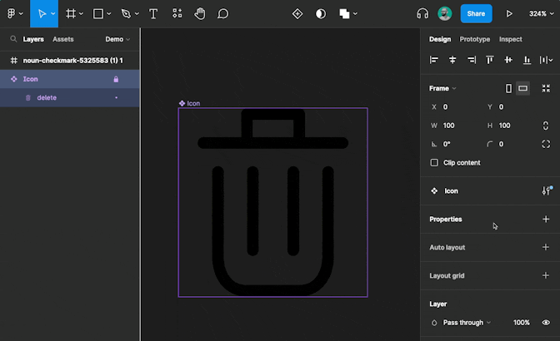
Task: Open the Resources tool
Action: point(177,14)
